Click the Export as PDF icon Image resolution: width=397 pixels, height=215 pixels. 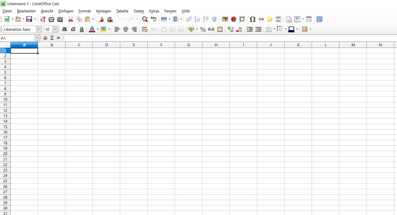point(43,19)
